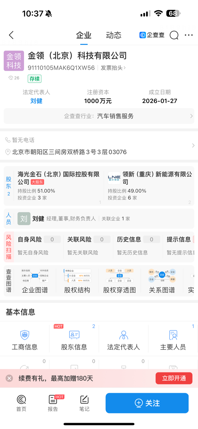Tap 注册资本 1000万元 value
198x429 pixels.
tap(98, 101)
